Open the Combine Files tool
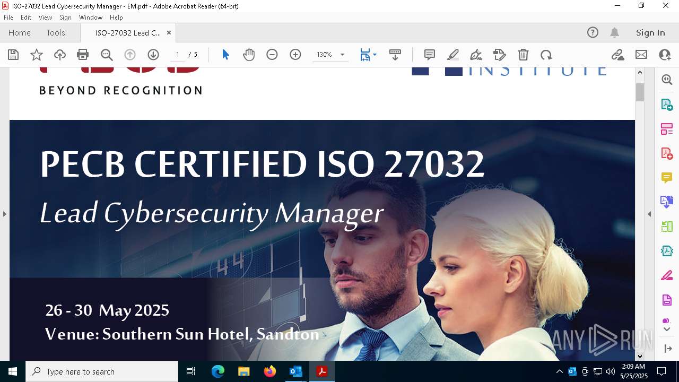The height and width of the screenshot is (382, 679). pyautogui.click(x=667, y=202)
